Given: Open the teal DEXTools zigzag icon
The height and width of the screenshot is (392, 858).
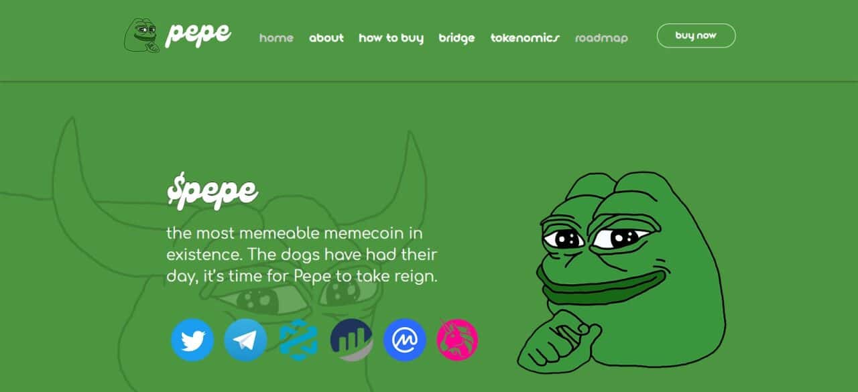Looking at the screenshot, I should (298, 340).
